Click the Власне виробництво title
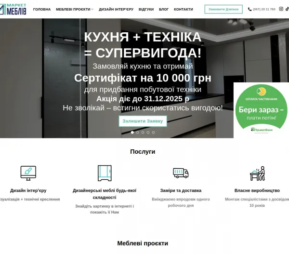This screenshot has width=289, height=254. point(257,190)
